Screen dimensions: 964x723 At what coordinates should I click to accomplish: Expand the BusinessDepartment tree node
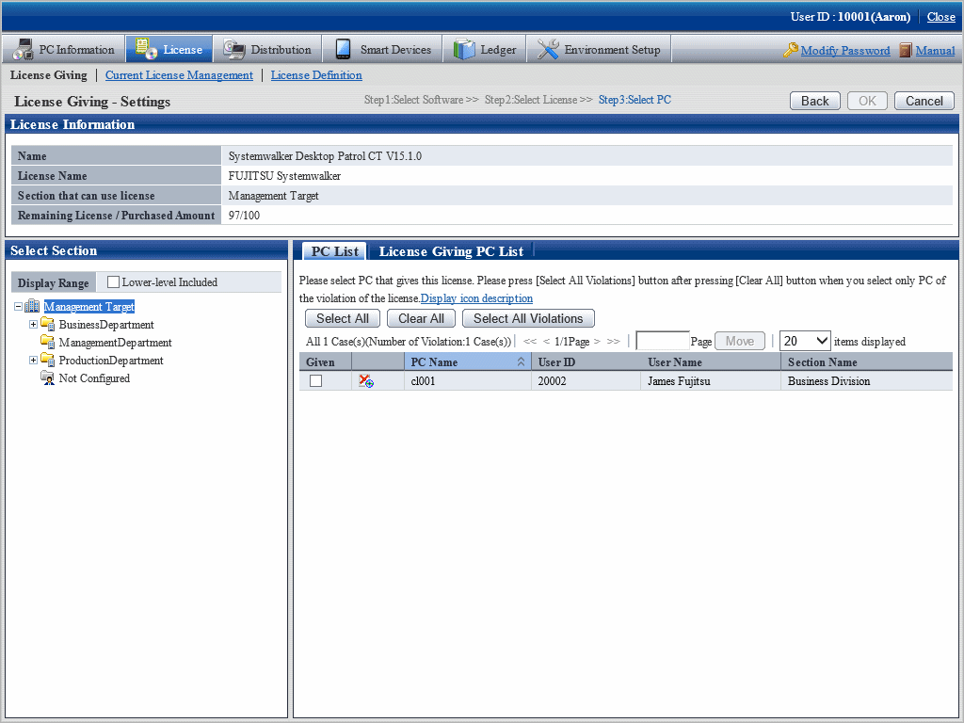33,324
